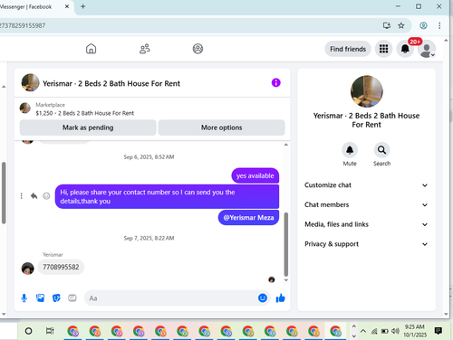Open taskbar clock showing 9:25 AM
Screen dimensions: 453x340
[x=415, y=331]
